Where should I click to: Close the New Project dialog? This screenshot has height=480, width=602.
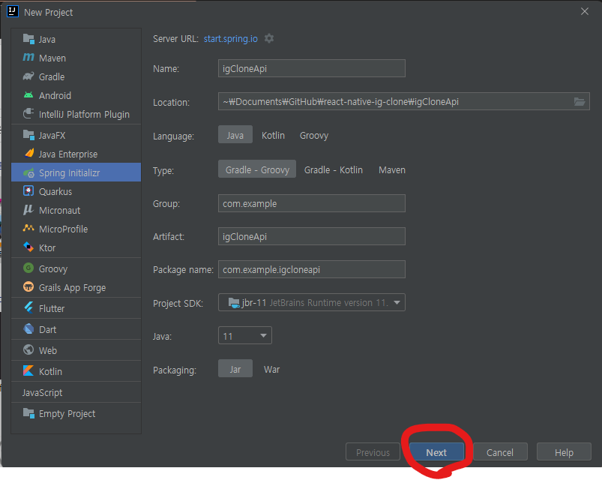[x=584, y=11]
